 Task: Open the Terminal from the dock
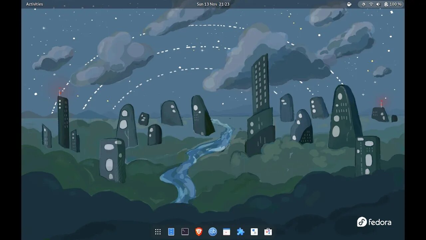point(185,232)
